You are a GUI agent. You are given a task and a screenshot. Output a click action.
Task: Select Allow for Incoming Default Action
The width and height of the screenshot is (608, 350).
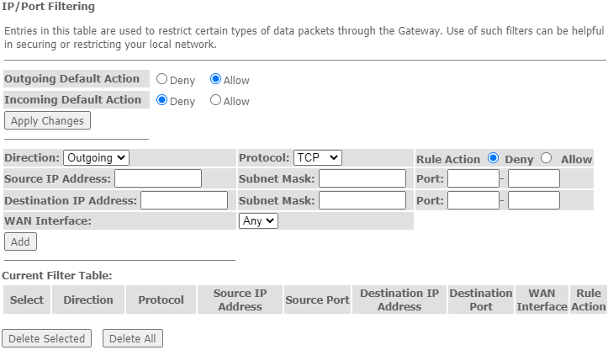215,100
